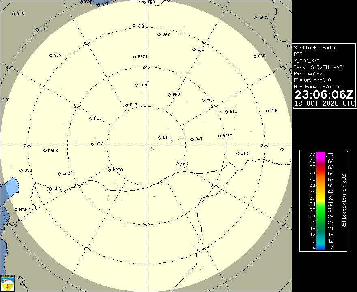Select the VAN station diamond marker
The image size is (357, 292).
(x=267, y=111)
